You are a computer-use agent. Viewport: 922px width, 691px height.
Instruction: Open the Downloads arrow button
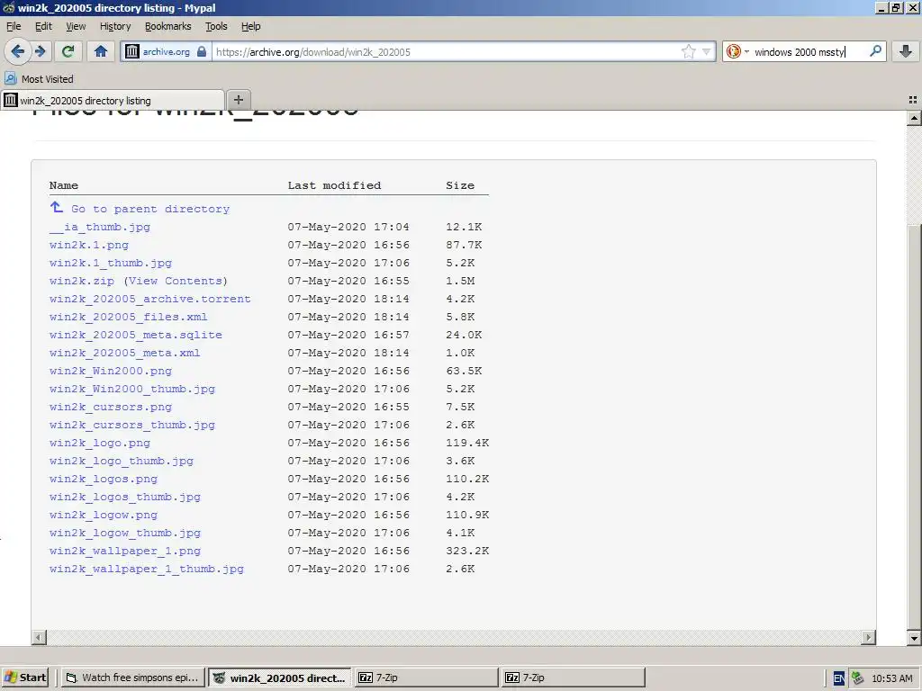click(906, 51)
